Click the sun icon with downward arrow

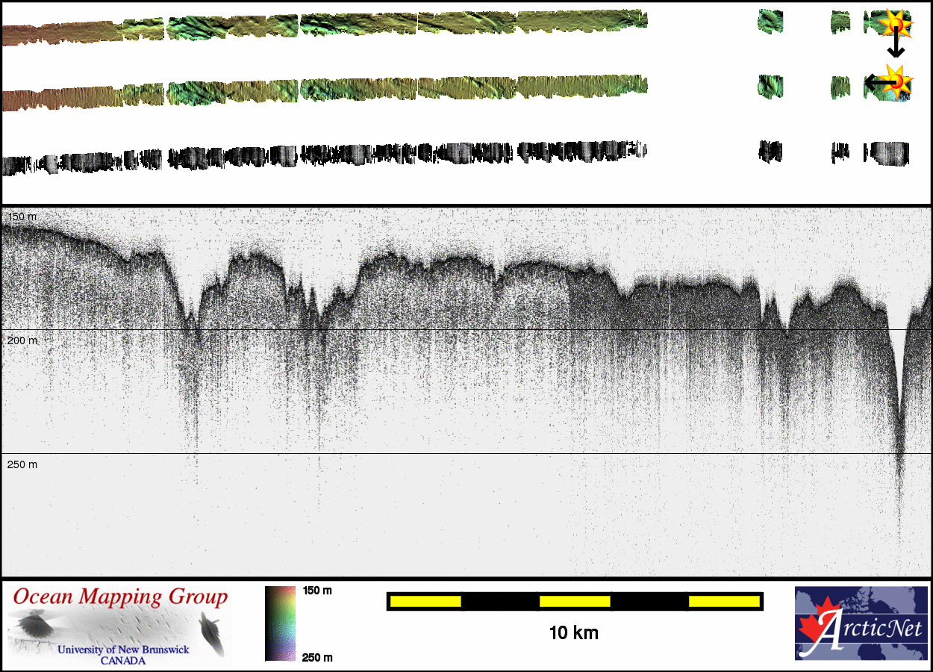(x=895, y=25)
